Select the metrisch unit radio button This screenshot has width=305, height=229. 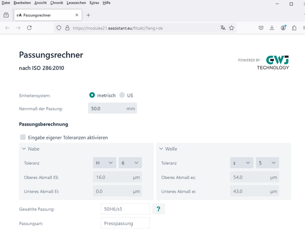[x=92, y=95]
